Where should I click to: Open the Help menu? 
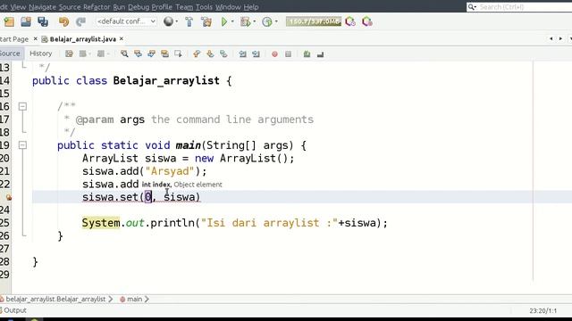[x=251, y=7]
